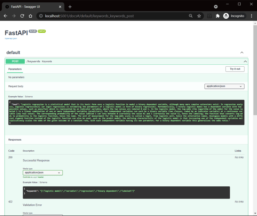Go back using the browser back arrow

tap(5, 16)
